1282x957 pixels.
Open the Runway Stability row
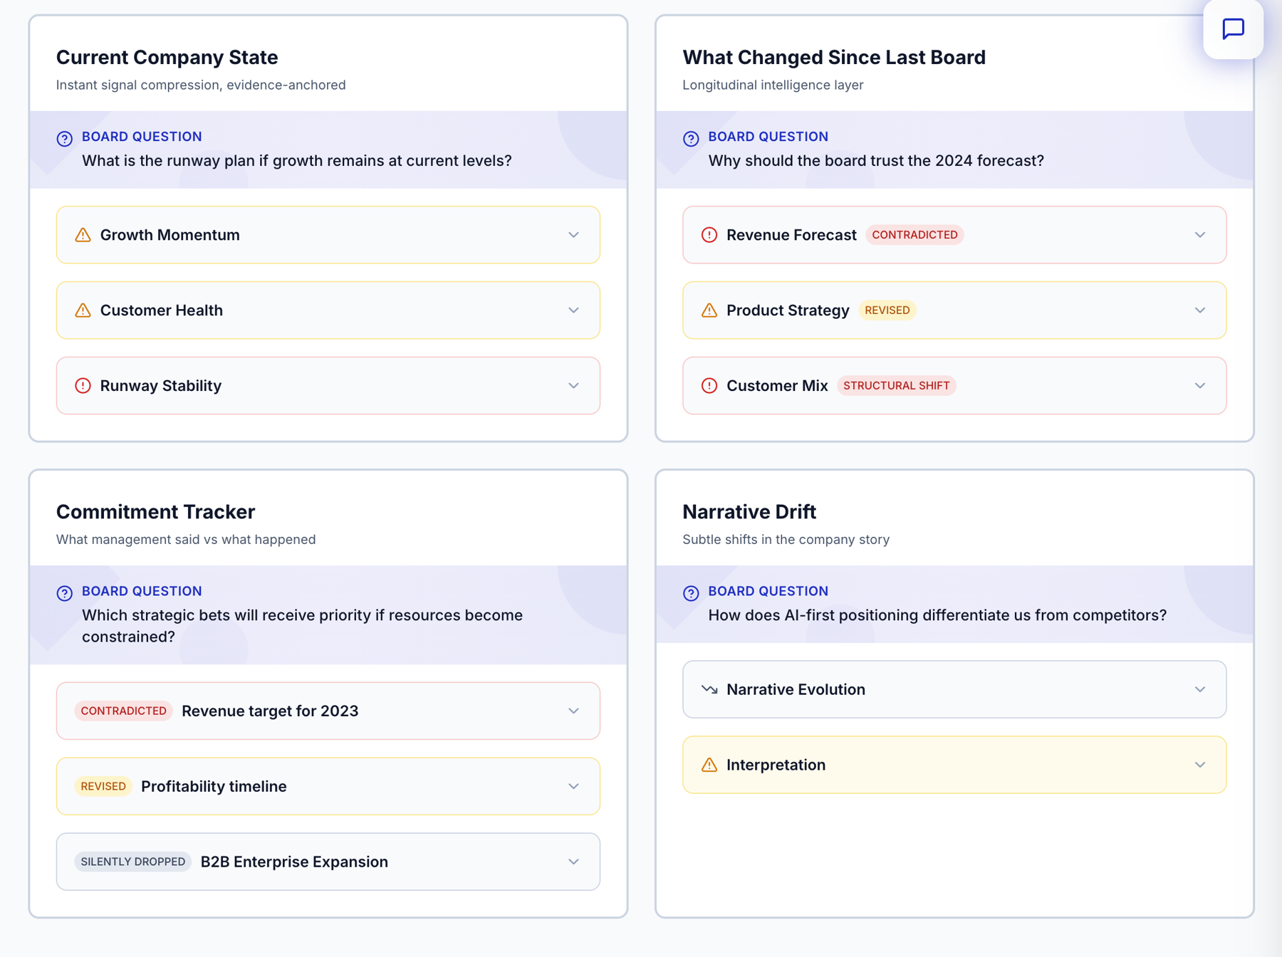coord(328,386)
